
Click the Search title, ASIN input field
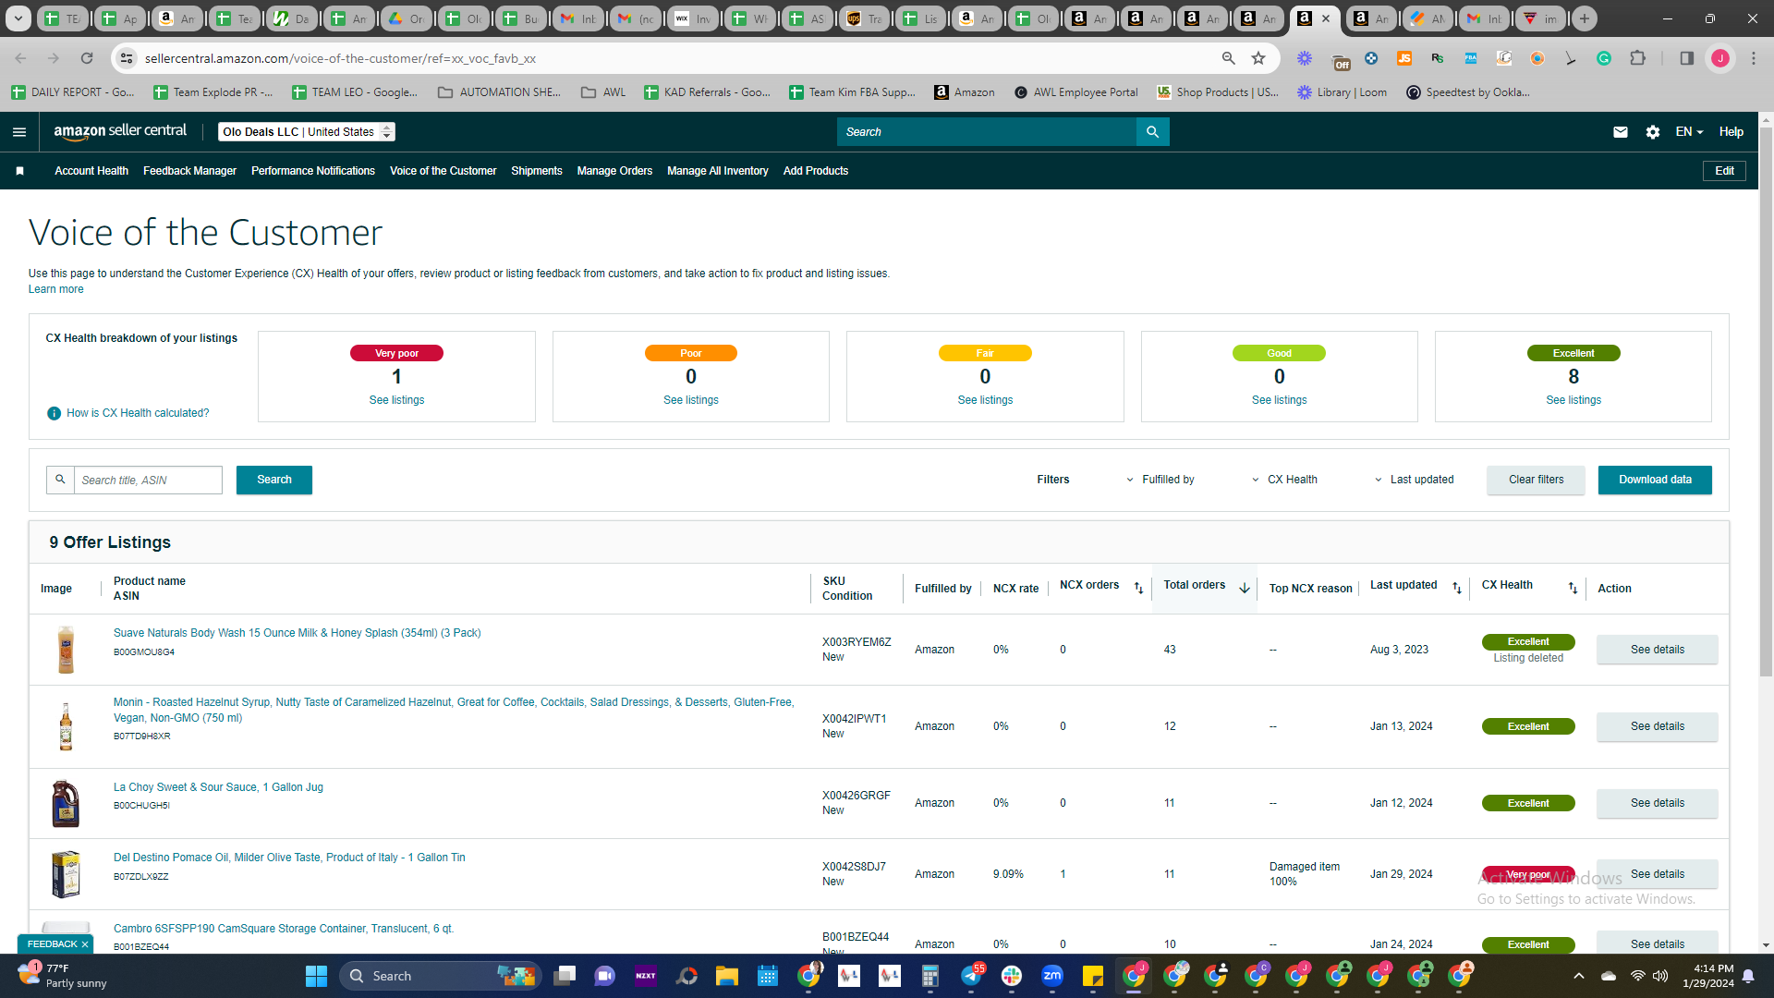tap(148, 480)
